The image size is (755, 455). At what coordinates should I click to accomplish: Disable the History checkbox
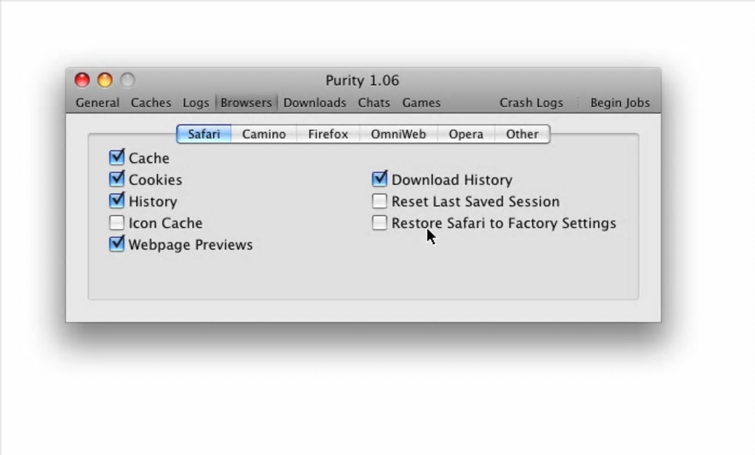coord(116,200)
